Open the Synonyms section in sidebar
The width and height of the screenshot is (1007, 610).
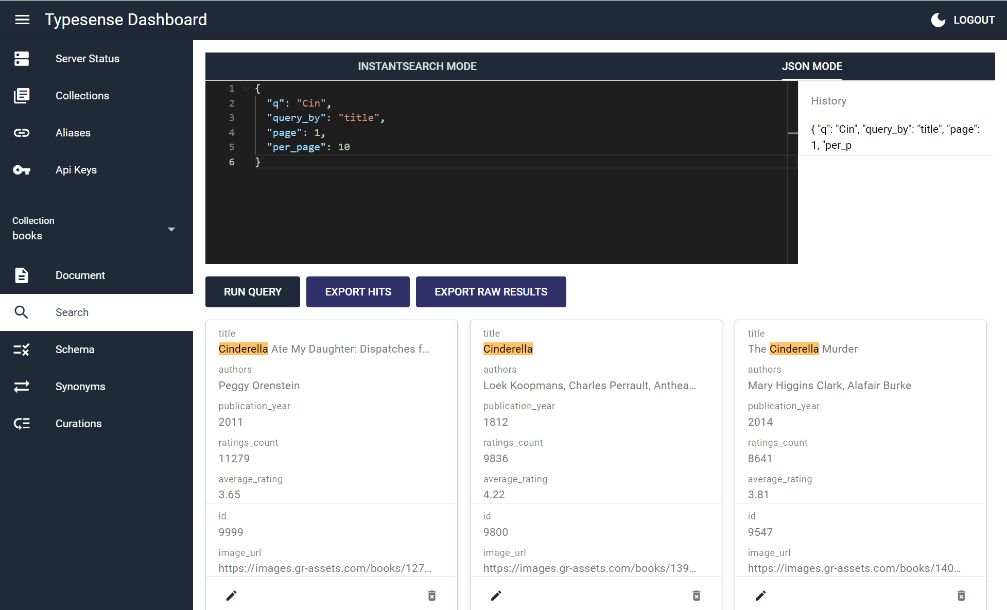(x=80, y=387)
